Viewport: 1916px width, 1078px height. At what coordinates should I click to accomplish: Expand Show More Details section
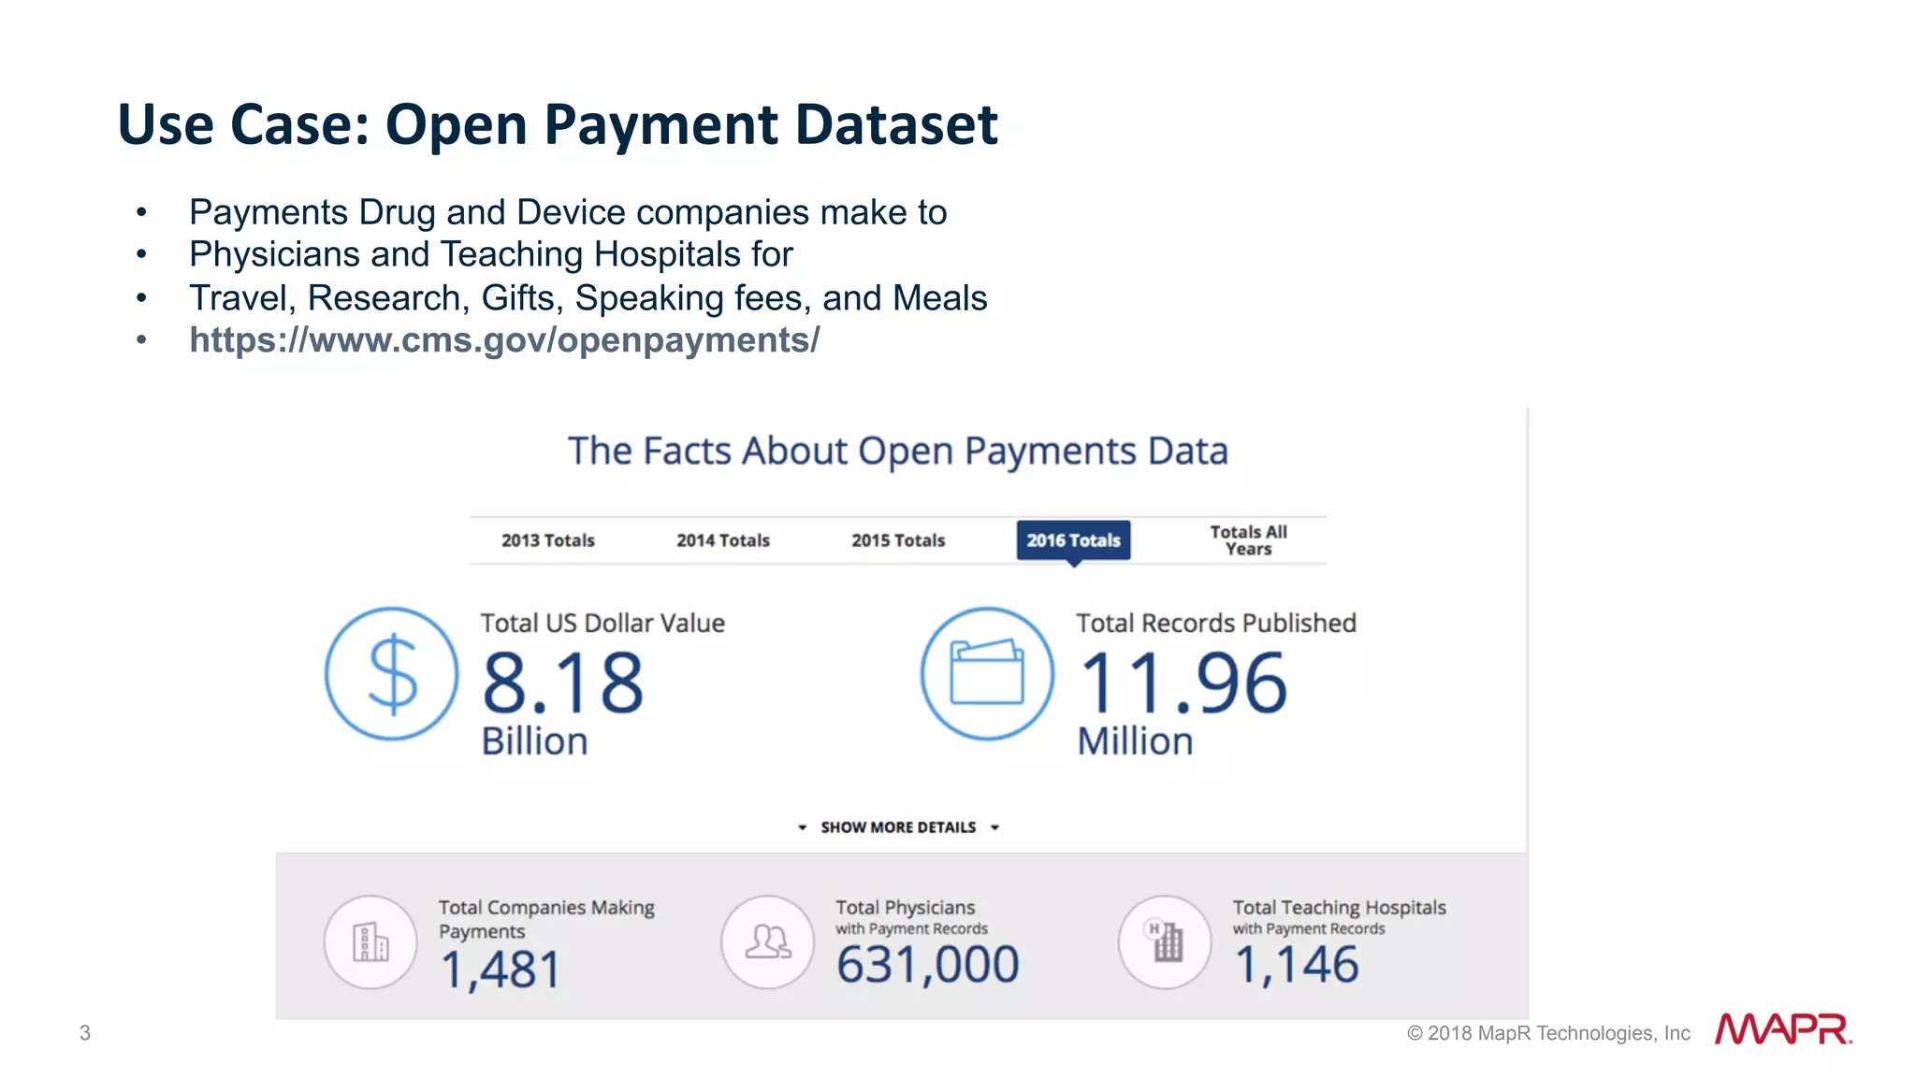point(898,827)
